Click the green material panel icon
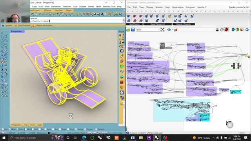The height and width of the screenshot is (141, 251). pos(122,66)
